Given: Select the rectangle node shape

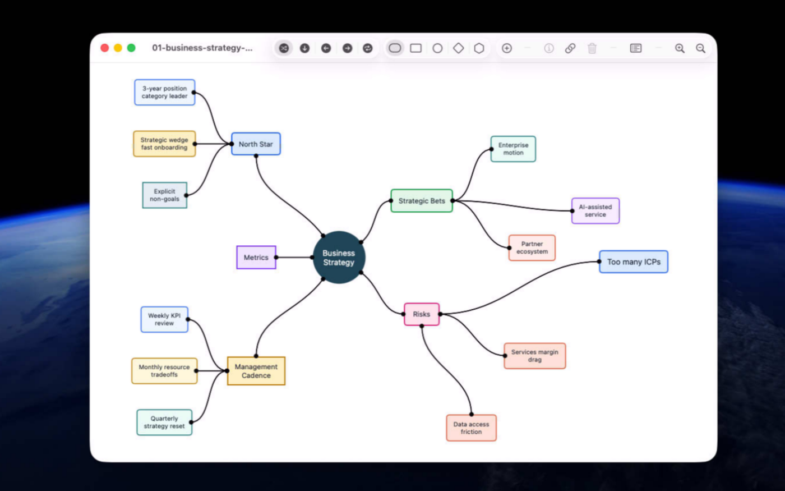Looking at the screenshot, I should pos(415,48).
